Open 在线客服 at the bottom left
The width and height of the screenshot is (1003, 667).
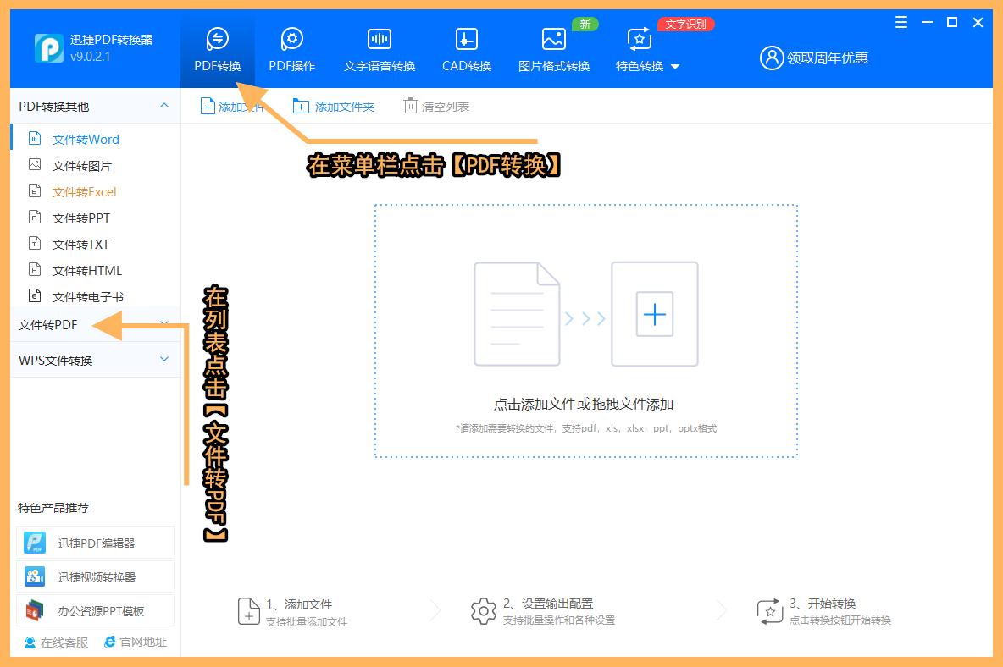(x=42, y=642)
